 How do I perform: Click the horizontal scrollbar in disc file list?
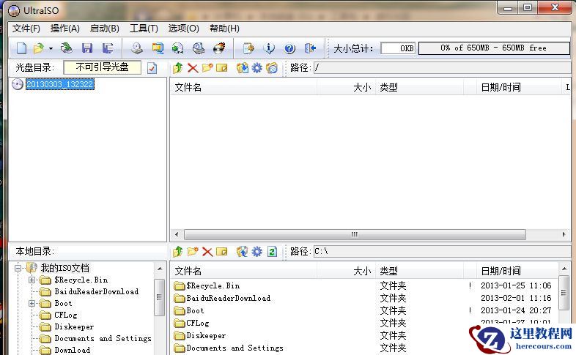[x=355, y=234]
